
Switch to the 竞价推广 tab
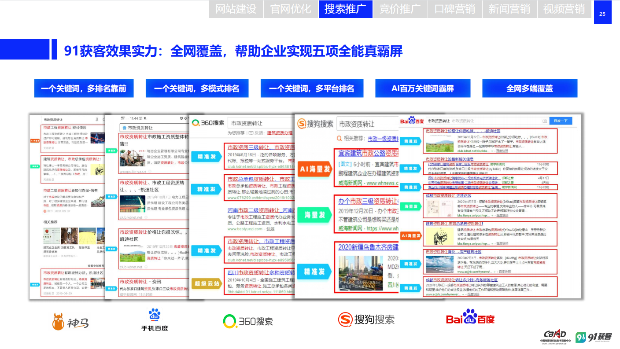point(400,9)
